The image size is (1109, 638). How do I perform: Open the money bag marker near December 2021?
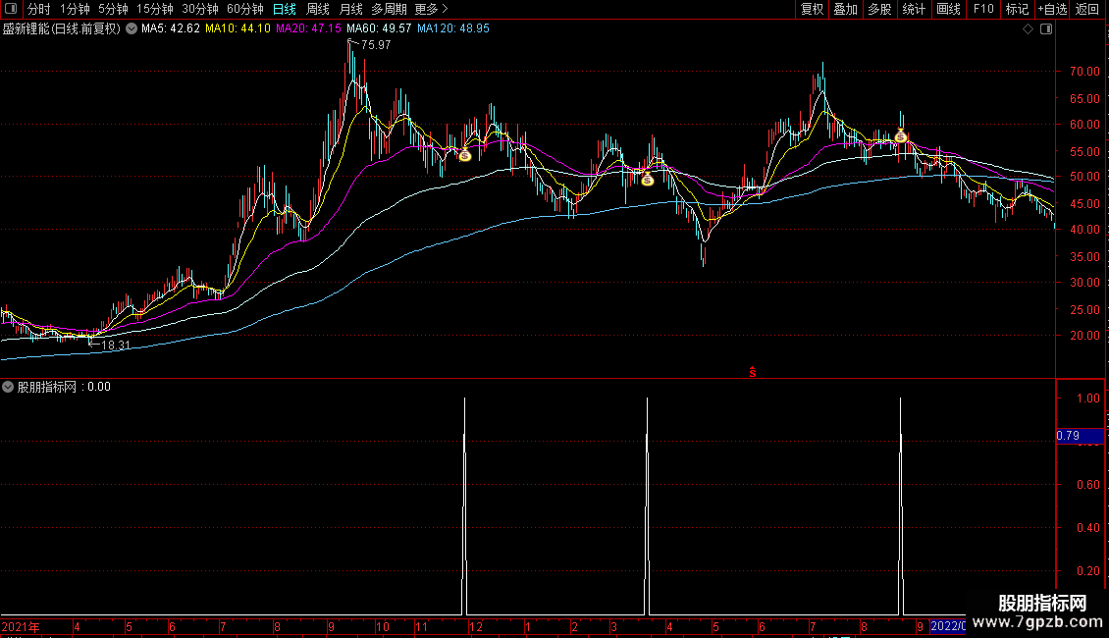point(464,155)
